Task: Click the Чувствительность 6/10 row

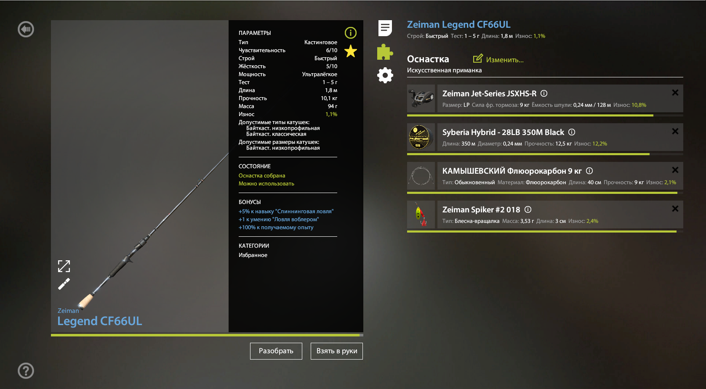Action: [288, 50]
